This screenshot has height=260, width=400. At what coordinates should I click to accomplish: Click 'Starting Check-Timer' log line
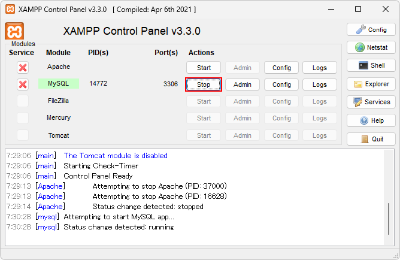[101, 166]
